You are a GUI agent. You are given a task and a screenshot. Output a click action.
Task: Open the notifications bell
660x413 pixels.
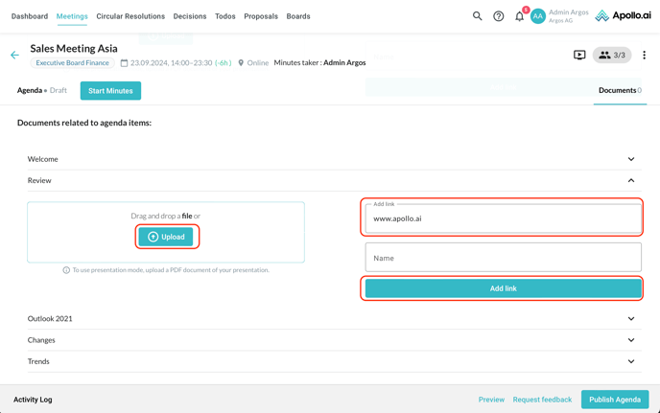520,16
